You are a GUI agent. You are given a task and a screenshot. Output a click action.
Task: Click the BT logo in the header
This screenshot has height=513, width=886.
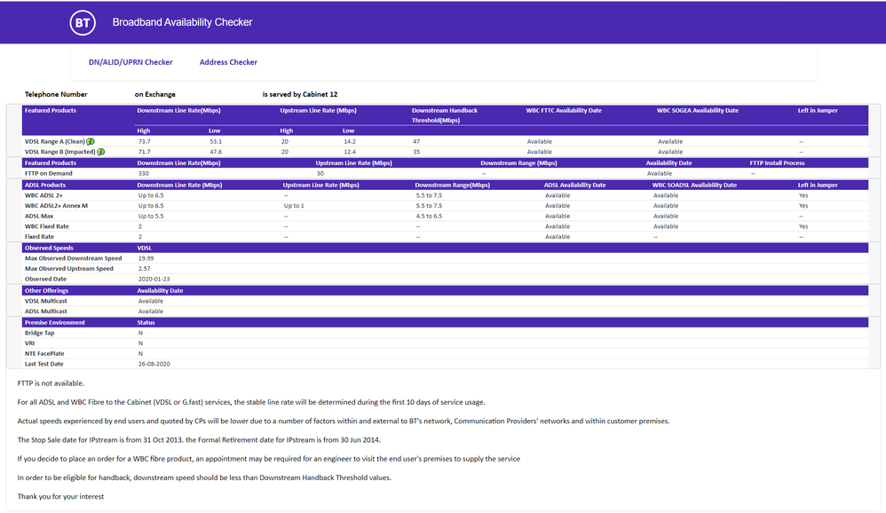(x=83, y=22)
